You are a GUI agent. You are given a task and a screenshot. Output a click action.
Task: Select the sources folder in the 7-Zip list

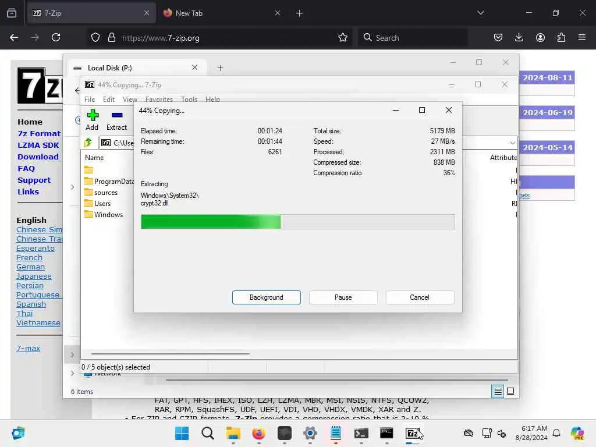click(x=101, y=192)
